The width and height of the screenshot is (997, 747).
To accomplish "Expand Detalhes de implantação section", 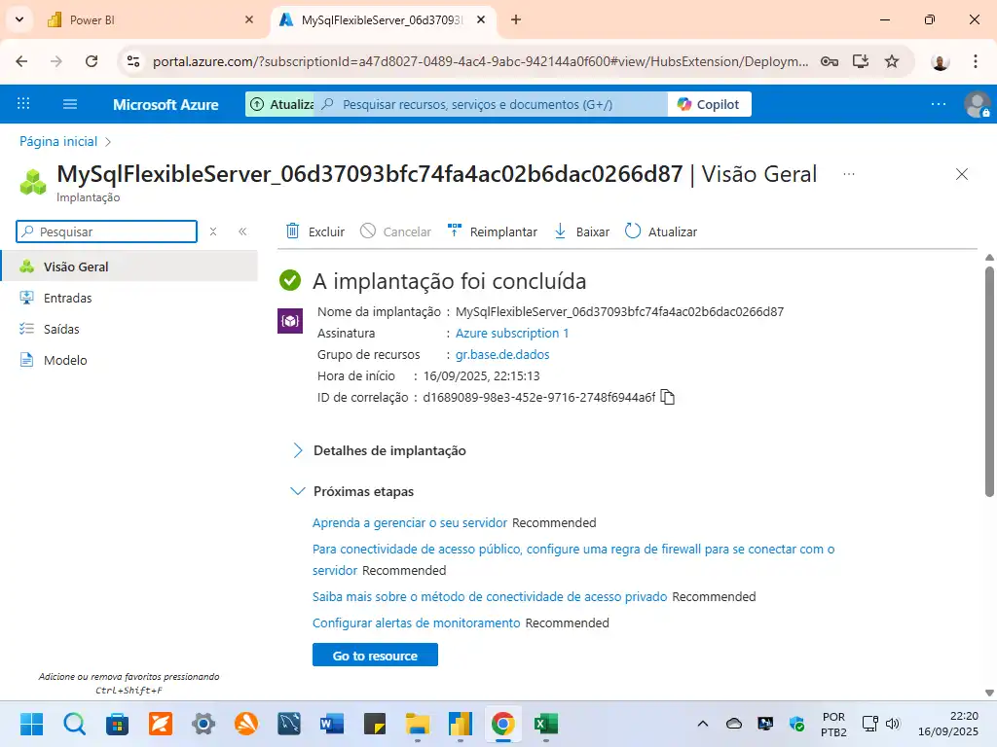I will pyautogui.click(x=381, y=450).
